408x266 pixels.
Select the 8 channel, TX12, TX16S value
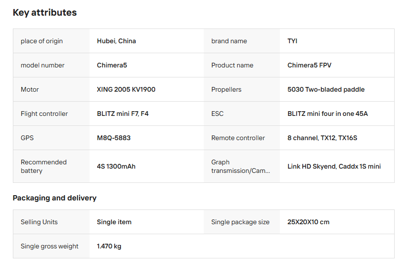click(x=322, y=138)
